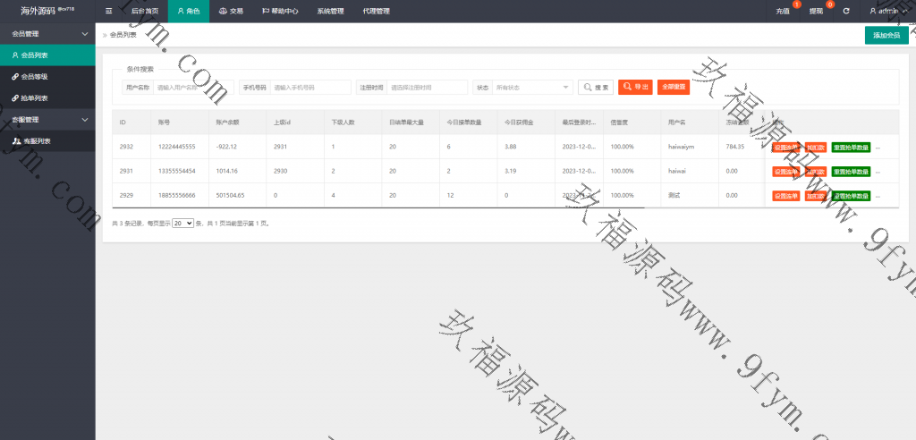Open the 充值 recharge notifications

pos(783,11)
